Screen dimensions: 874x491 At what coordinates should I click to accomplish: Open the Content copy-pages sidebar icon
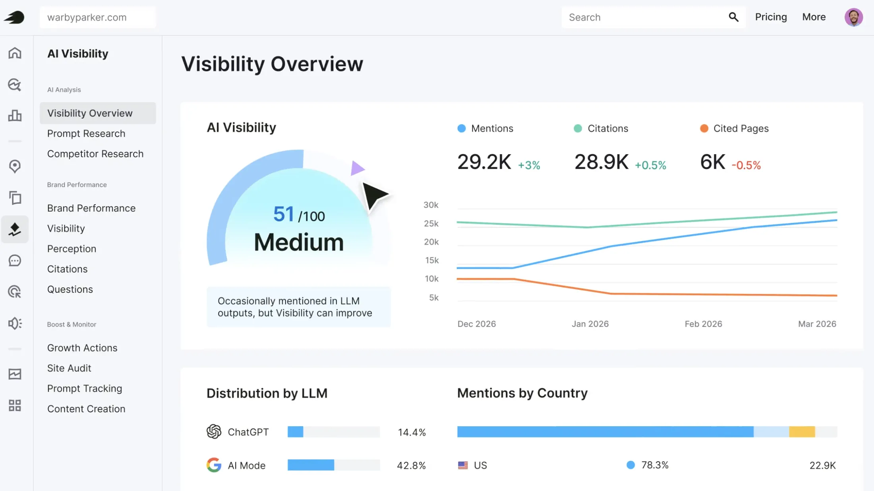click(15, 197)
